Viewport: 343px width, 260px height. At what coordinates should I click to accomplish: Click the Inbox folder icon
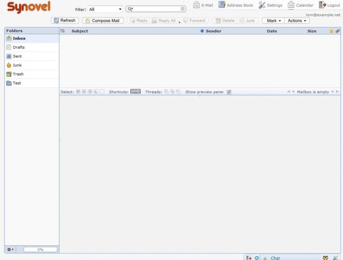(x=9, y=39)
